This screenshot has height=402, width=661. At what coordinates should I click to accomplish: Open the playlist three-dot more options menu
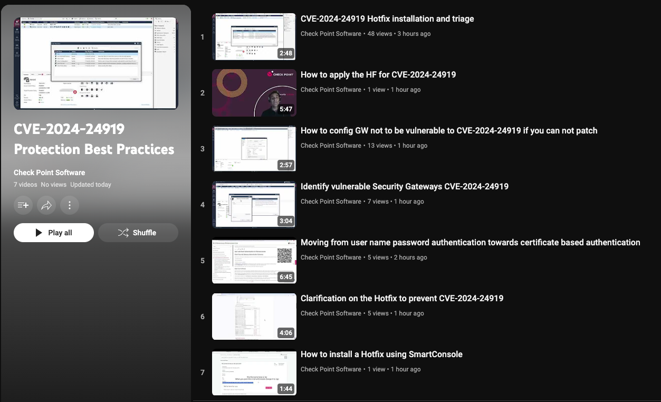70,205
